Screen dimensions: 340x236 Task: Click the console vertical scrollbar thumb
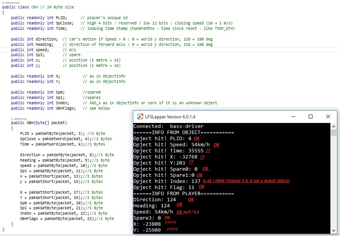[334, 133]
